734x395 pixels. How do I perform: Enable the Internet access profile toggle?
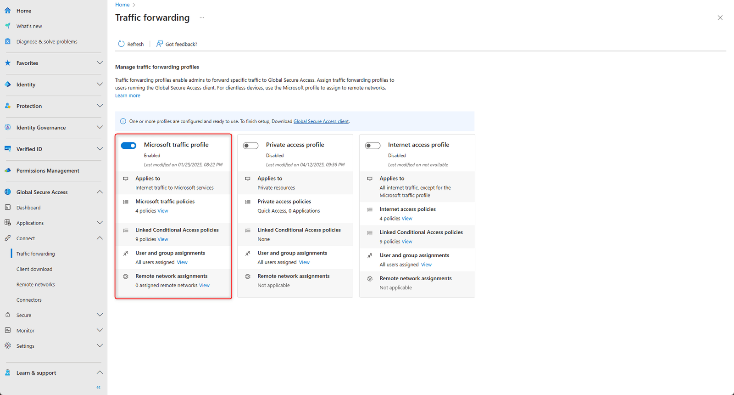(373, 146)
